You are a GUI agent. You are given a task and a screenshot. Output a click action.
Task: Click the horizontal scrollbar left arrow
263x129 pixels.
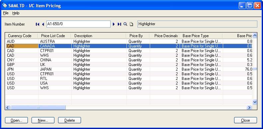tap(7, 107)
